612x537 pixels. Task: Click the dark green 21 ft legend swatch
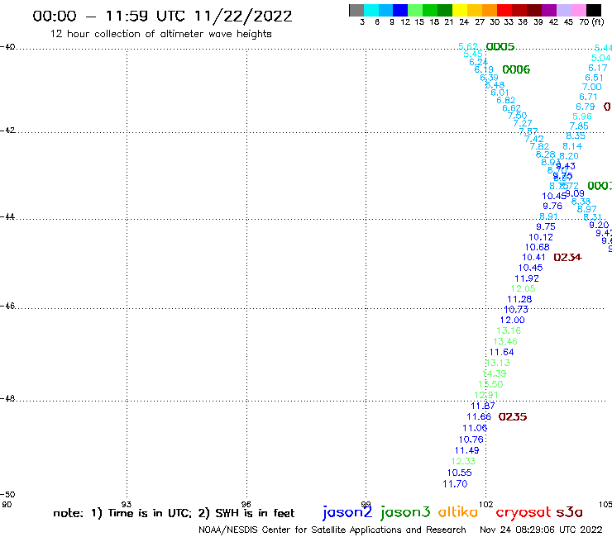click(x=445, y=10)
